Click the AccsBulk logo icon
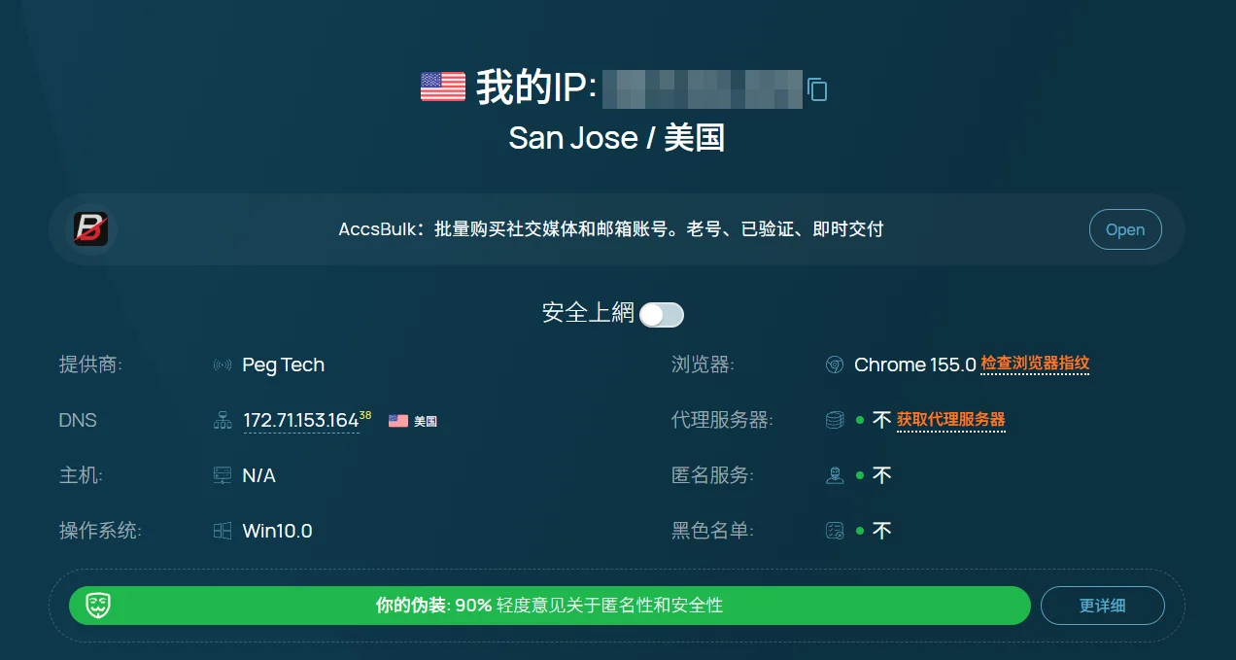 coord(91,229)
